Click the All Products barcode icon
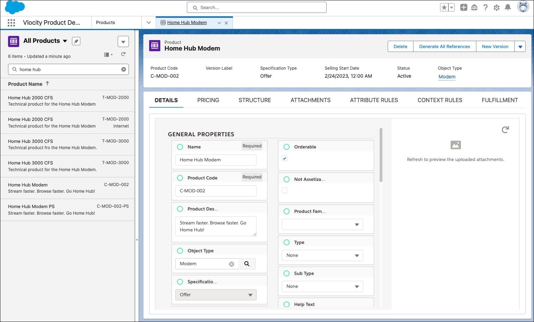Image resolution: width=534 pixels, height=322 pixels. [x=14, y=41]
